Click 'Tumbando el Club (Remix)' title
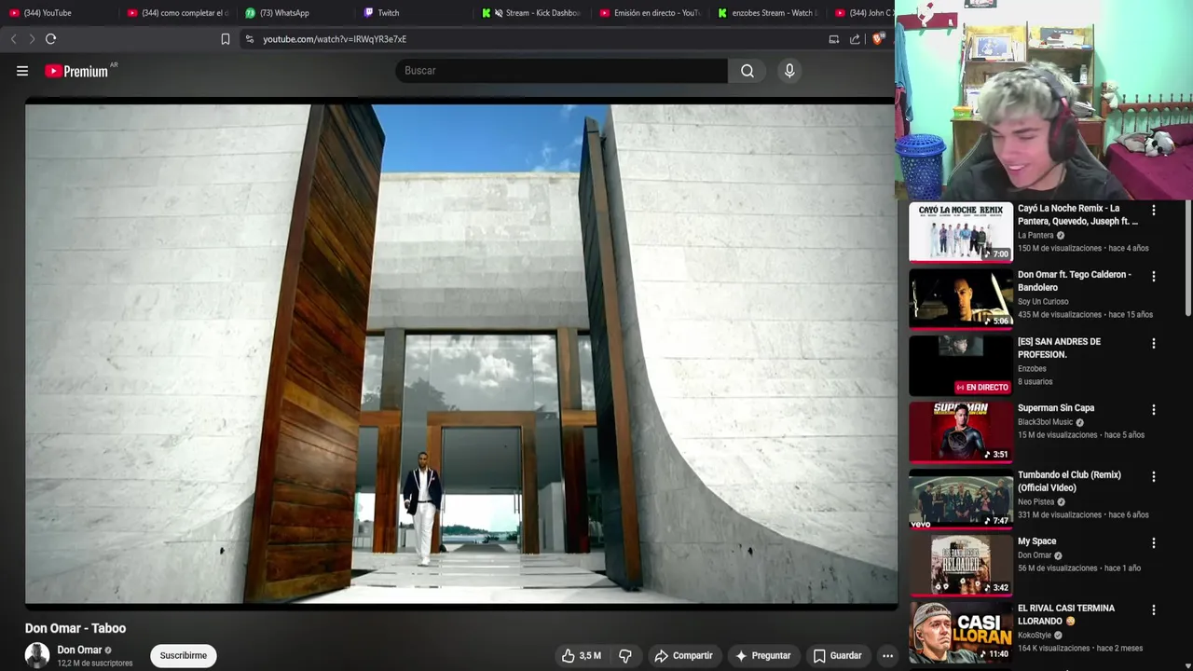Image resolution: width=1193 pixels, height=671 pixels. coord(1069,481)
